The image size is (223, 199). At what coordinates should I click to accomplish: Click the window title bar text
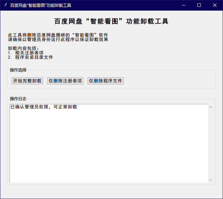41,5
